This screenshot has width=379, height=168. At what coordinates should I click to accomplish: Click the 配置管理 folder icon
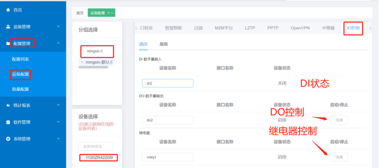pos(8,43)
